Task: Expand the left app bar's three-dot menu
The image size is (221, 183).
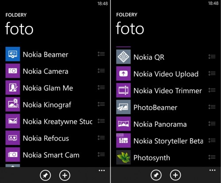Action: (102, 171)
